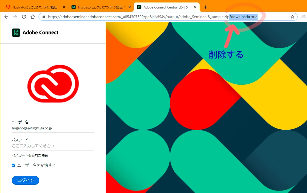
Task: Toggle the ユーザー名を記憶する checkbox
Action: click(x=13, y=165)
